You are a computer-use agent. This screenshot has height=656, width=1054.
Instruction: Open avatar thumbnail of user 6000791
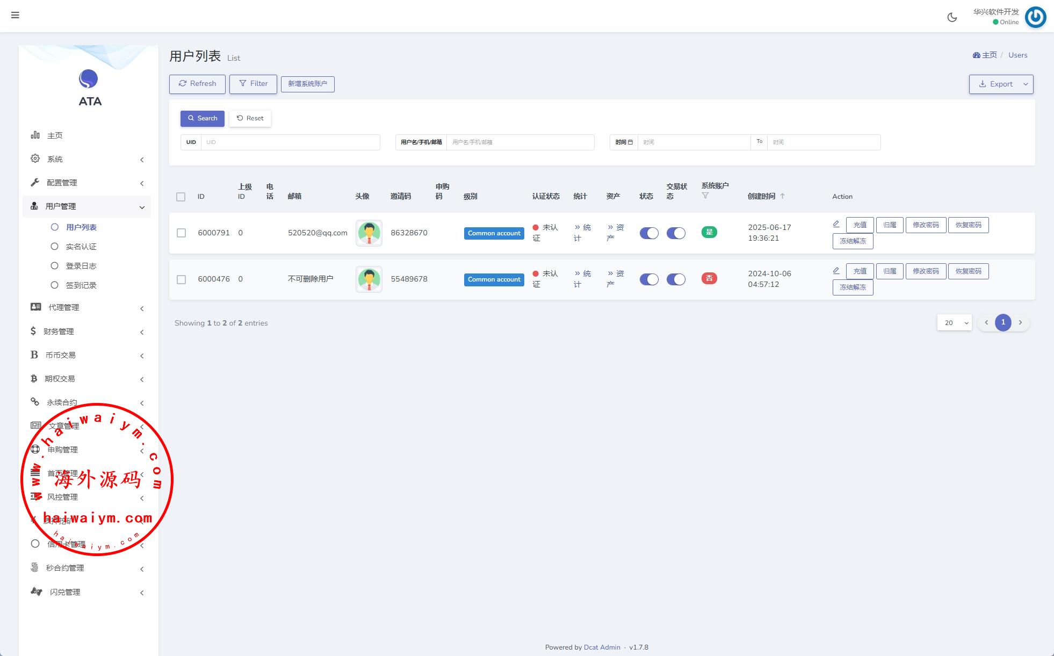(369, 233)
